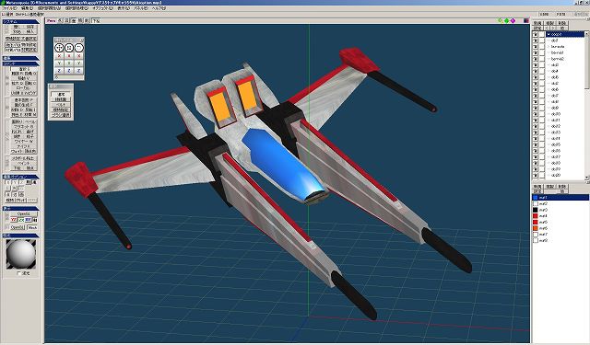Close the floating axis handle widget
Viewport: 590px width, 345px height.
click(x=82, y=40)
